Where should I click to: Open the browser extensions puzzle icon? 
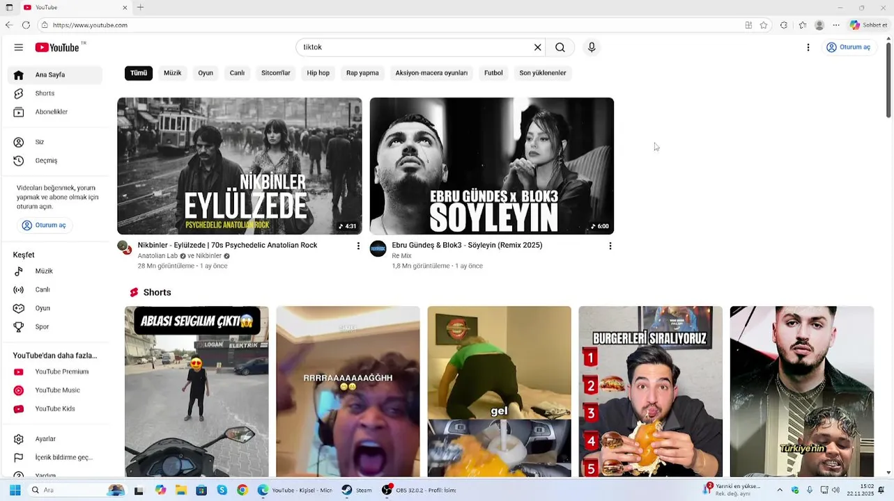tap(784, 25)
